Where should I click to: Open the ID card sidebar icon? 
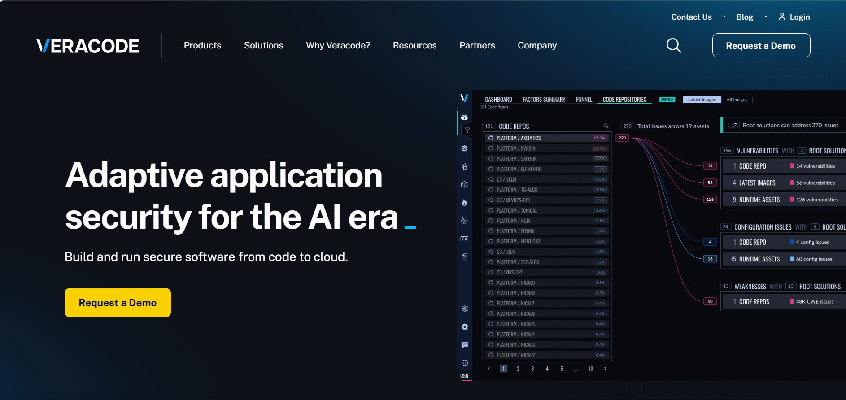[x=464, y=239]
